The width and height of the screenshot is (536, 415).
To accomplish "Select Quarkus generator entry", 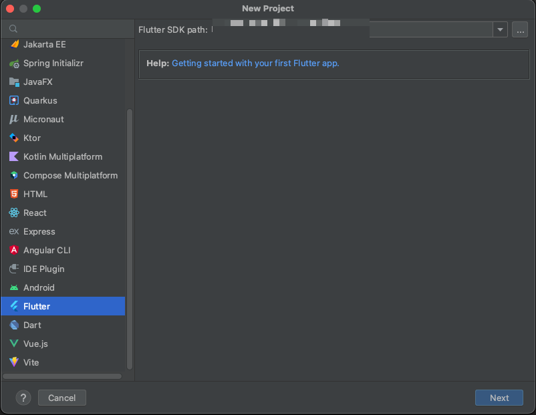I will pos(63,100).
